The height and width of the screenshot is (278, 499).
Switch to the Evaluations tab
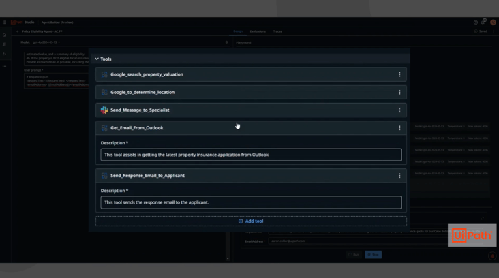[x=258, y=31]
